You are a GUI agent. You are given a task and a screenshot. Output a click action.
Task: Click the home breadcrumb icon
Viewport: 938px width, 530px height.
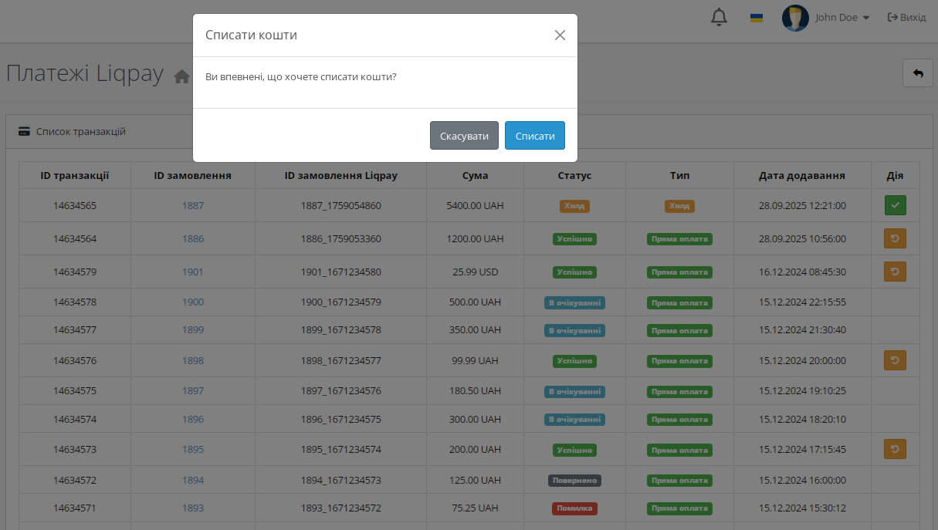[181, 76]
